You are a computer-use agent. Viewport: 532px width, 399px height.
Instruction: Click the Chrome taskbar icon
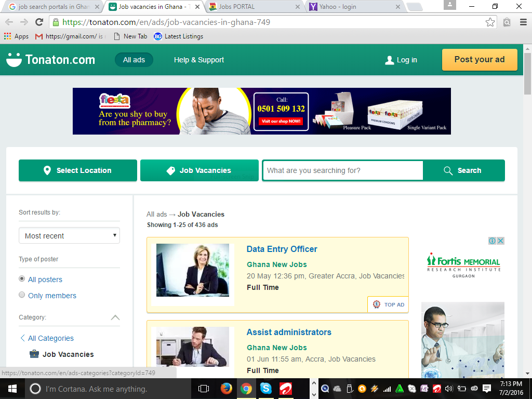click(246, 389)
